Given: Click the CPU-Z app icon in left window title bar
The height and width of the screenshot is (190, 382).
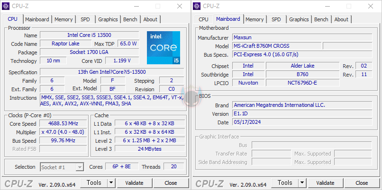Looking at the screenshot, I should pyautogui.click(x=6, y=6).
